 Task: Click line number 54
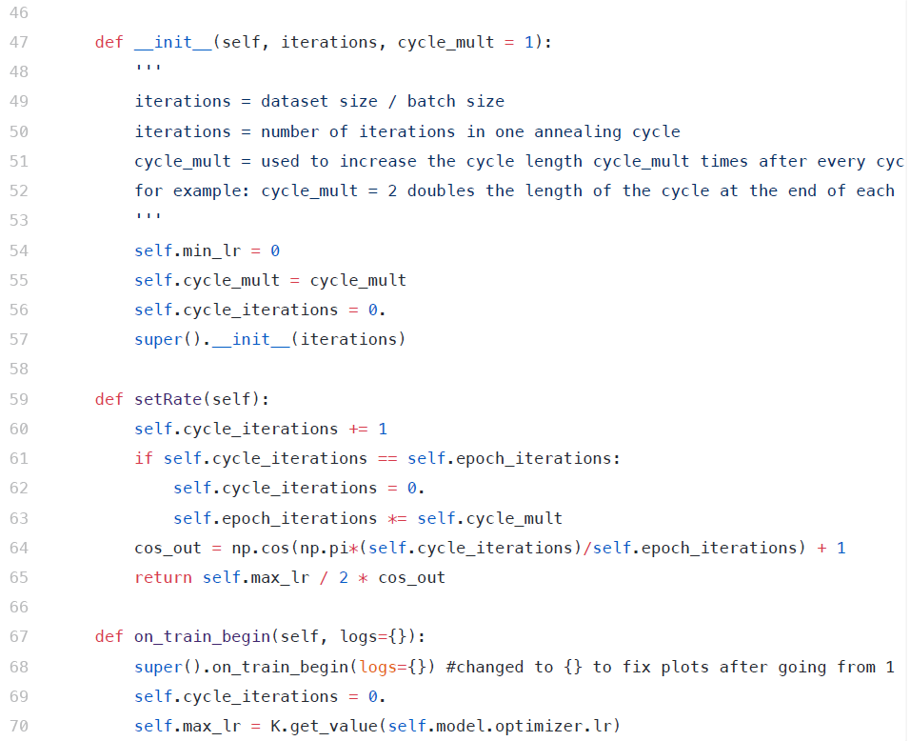19,250
